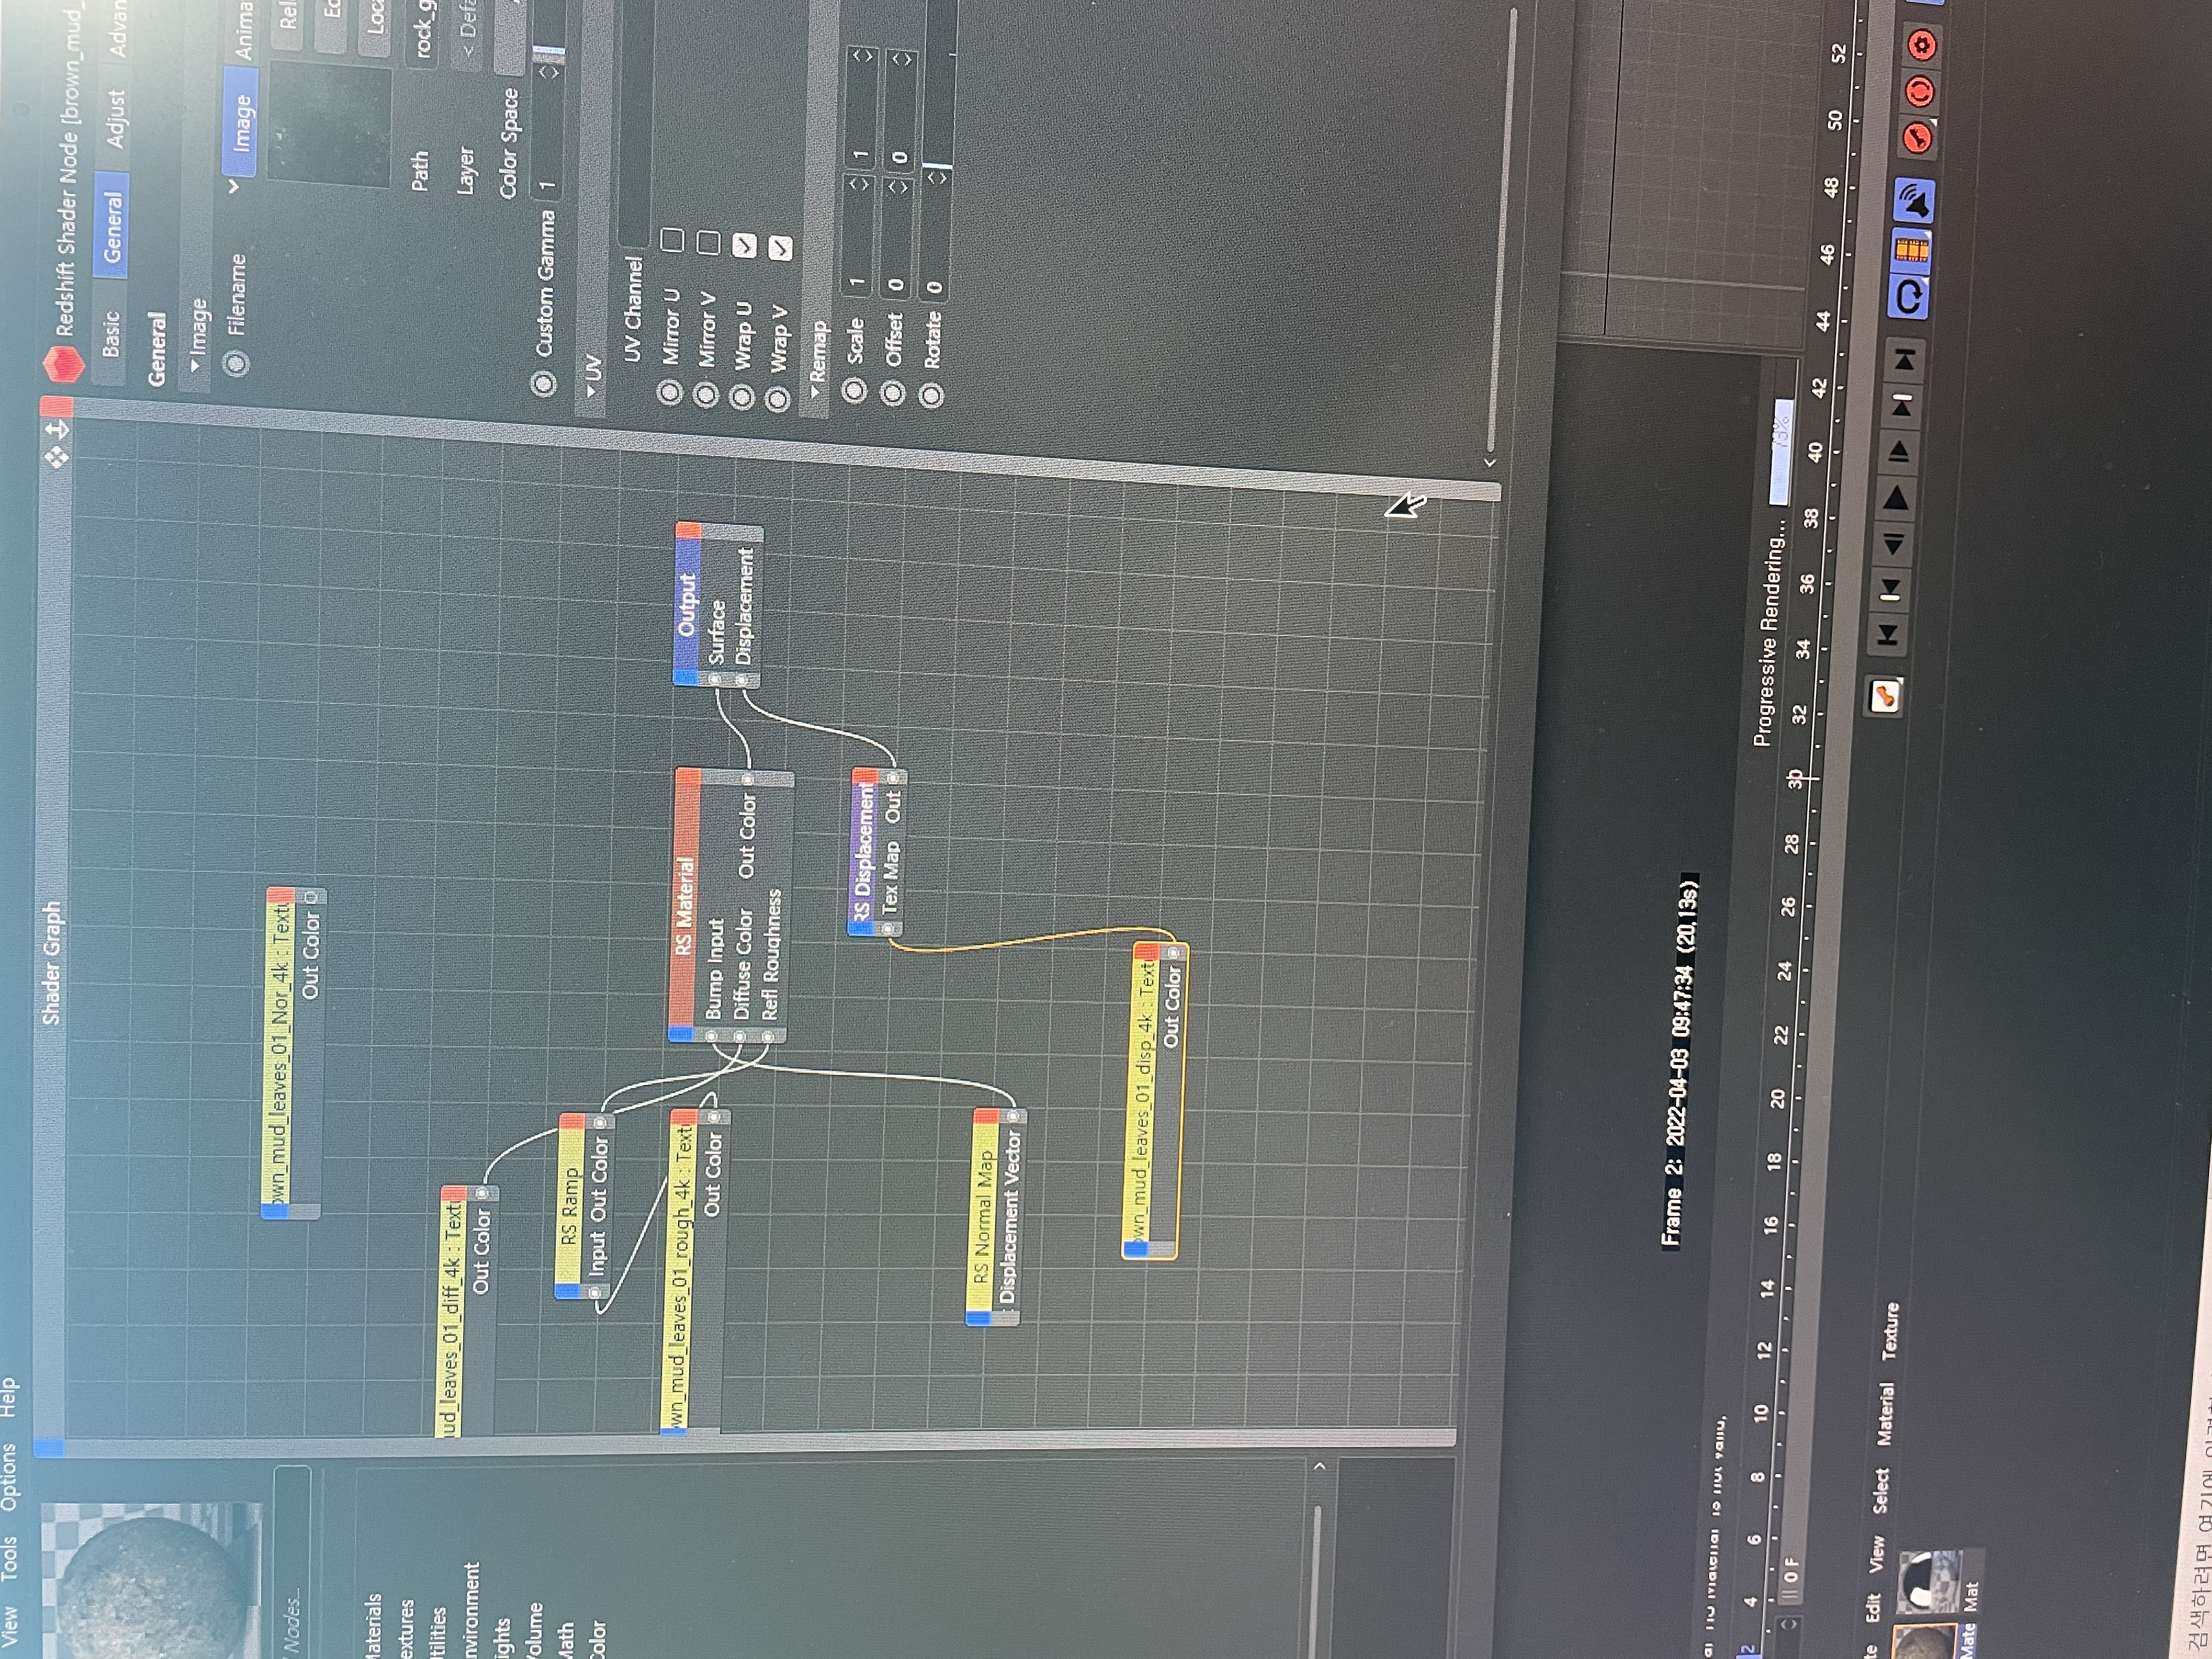
Task: Collapse the UV section triangle
Action: pos(590,393)
